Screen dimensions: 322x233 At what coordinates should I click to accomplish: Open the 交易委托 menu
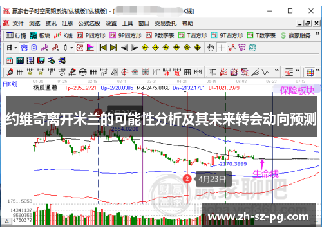(x=166, y=23)
